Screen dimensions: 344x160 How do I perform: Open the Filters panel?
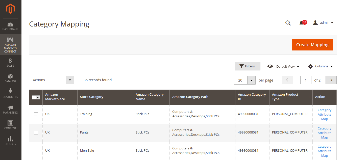248,66
